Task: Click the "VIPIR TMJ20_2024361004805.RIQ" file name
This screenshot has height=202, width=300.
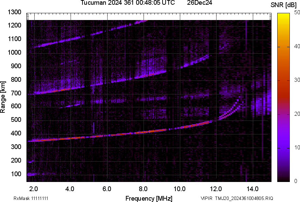Action: [x=237, y=198]
